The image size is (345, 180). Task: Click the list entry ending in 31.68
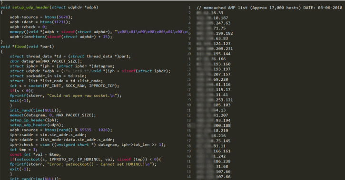tap(212, 166)
